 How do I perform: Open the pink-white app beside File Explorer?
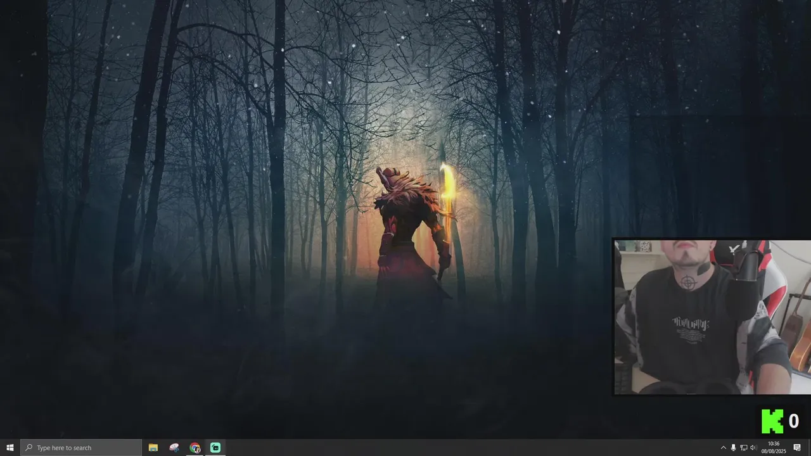[174, 448]
